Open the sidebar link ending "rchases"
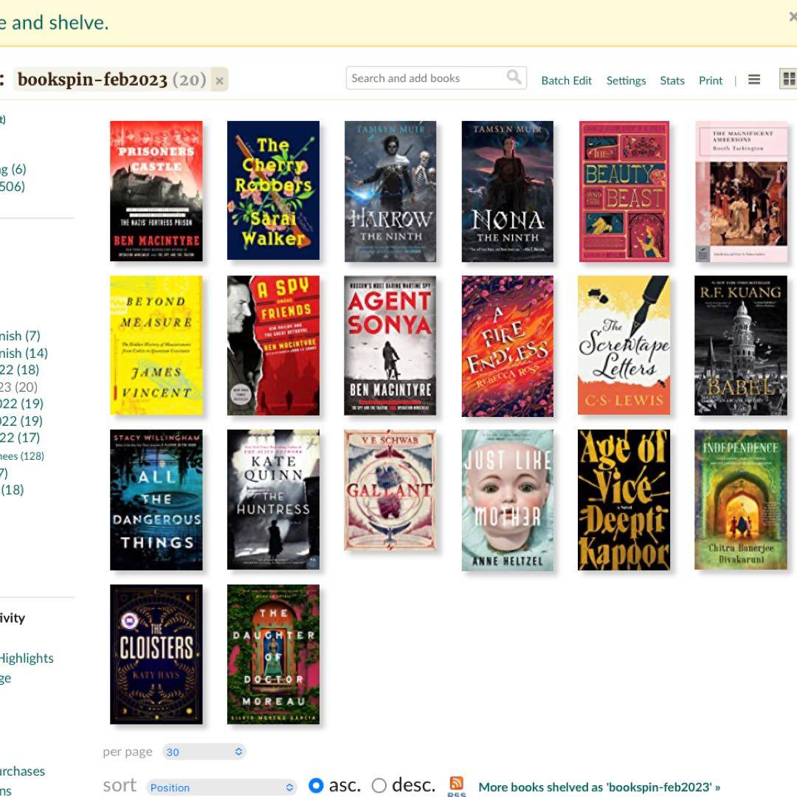797x797 pixels. tap(22, 771)
